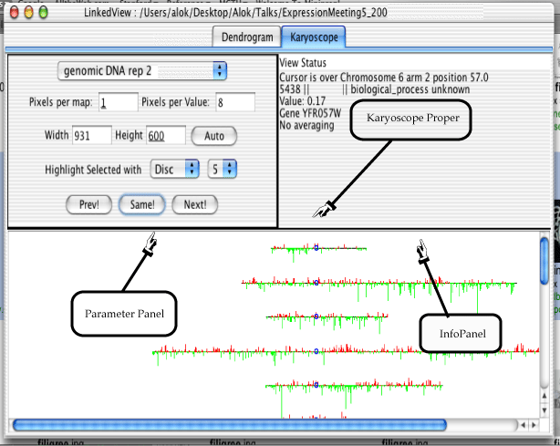This screenshot has height=446, width=560.
Task: Click the Pixels per Value field
Action: pos(235,102)
